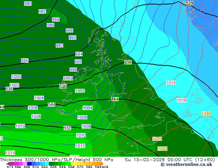Click the dark green legend swatch above 534

tap(51, 164)
